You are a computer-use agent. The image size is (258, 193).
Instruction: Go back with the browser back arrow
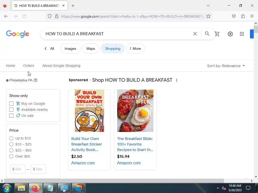pos(6,16)
